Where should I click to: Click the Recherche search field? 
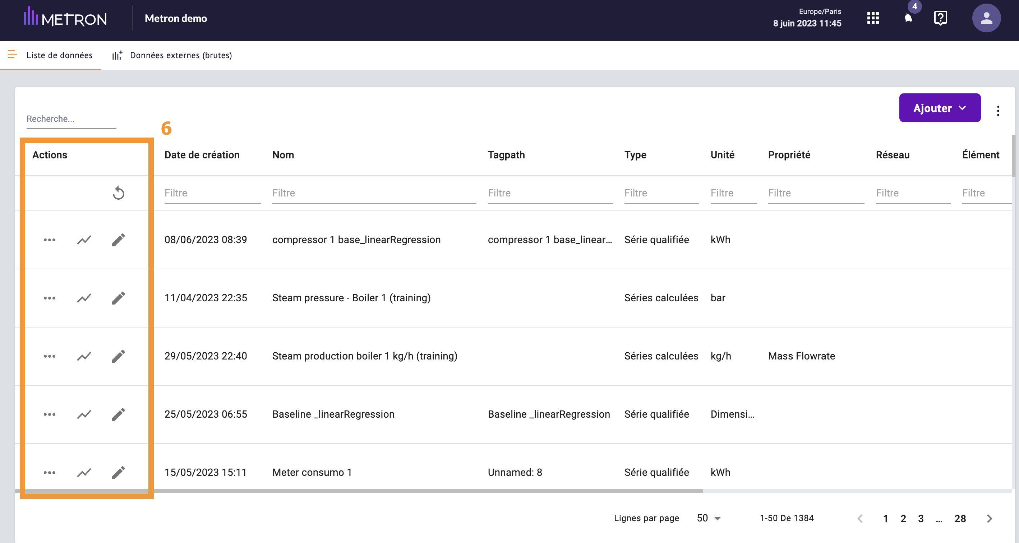coord(71,119)
